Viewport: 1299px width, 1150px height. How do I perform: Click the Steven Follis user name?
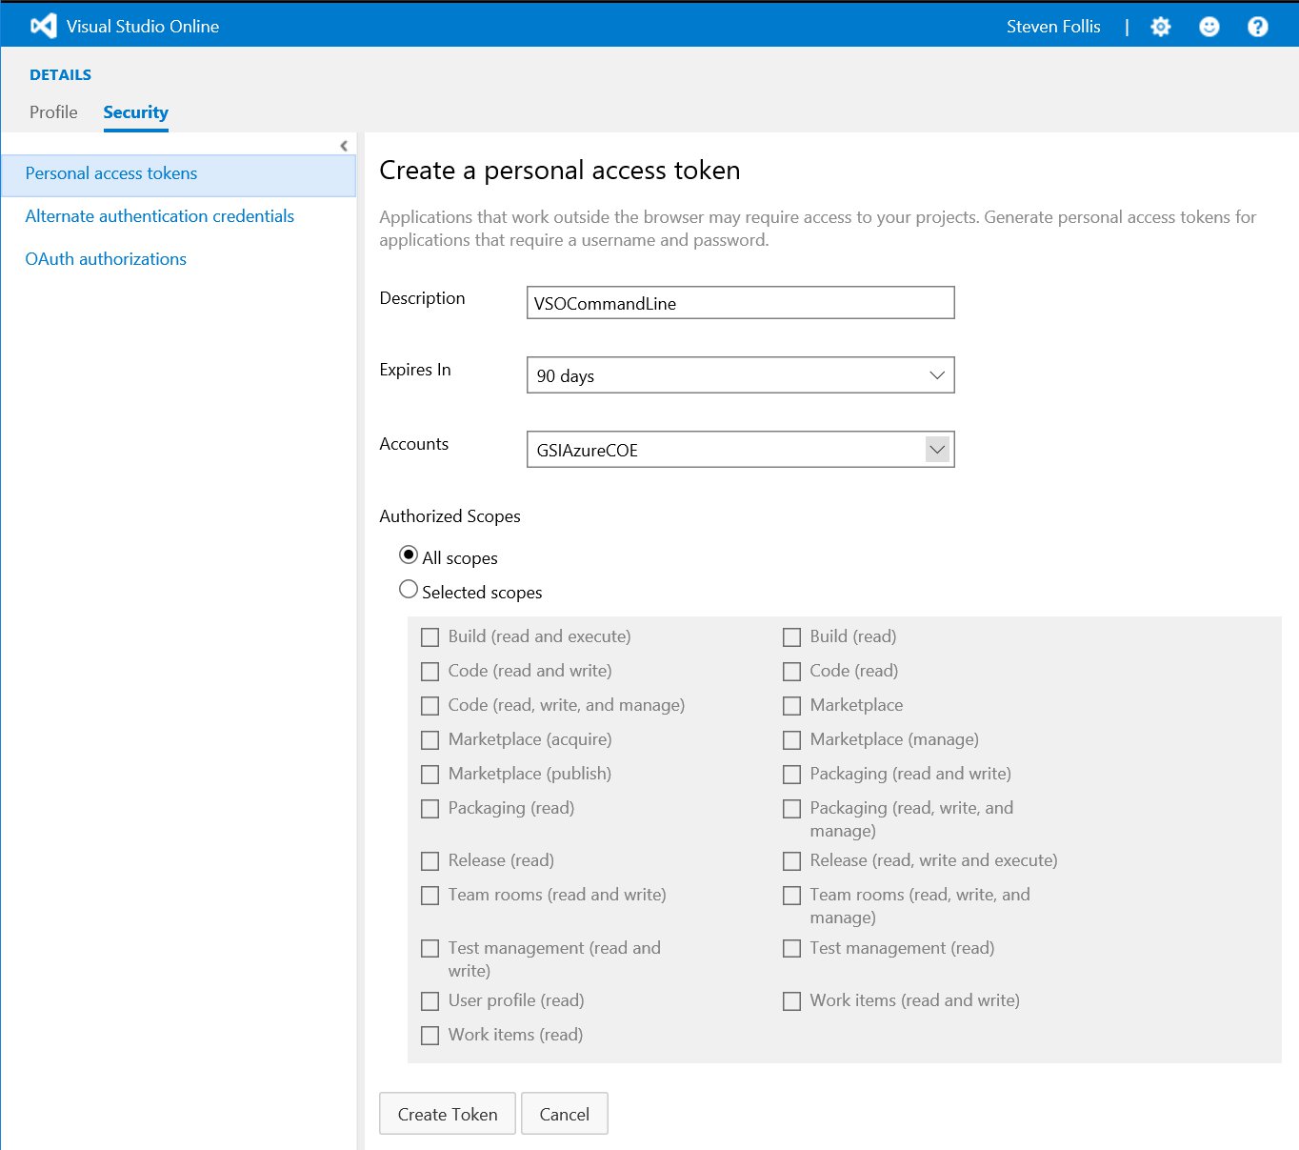tap(1053, 27)
